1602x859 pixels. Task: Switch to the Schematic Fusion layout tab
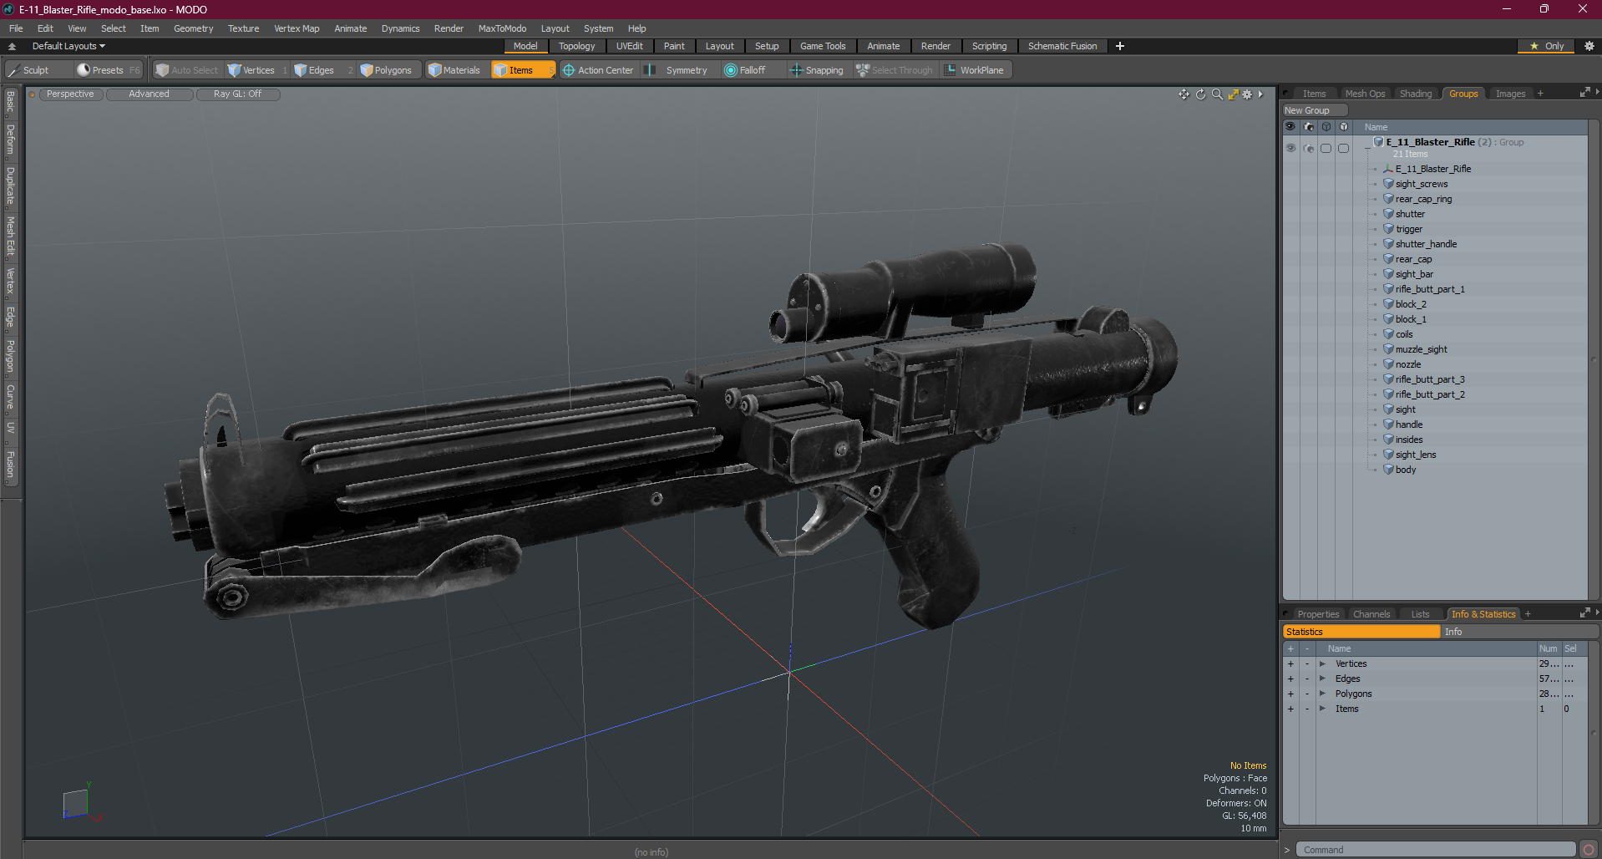tap(1062, 46)
